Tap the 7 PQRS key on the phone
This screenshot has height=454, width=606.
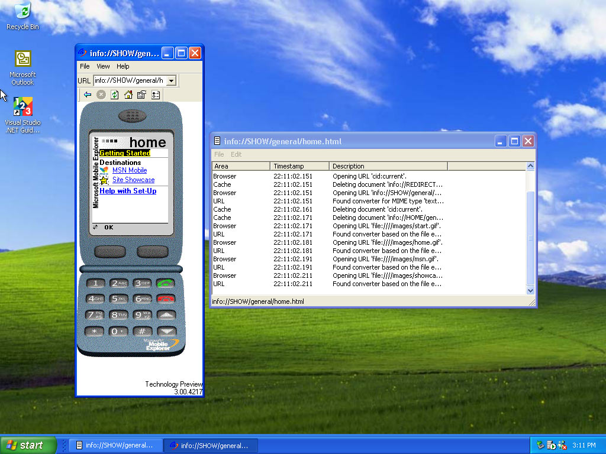click(x=95, y=314)
